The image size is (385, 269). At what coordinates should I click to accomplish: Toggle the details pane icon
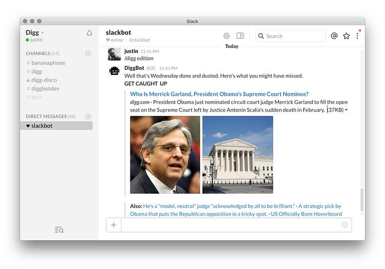[x=240, y=36]
